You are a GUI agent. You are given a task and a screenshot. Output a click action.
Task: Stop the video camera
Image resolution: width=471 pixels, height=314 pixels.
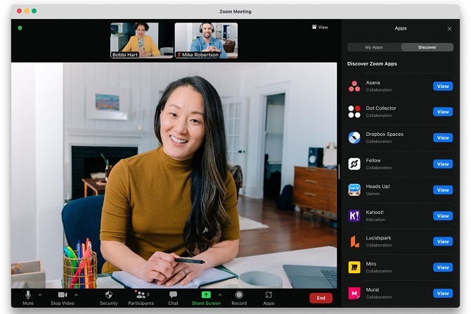(62, 296)
